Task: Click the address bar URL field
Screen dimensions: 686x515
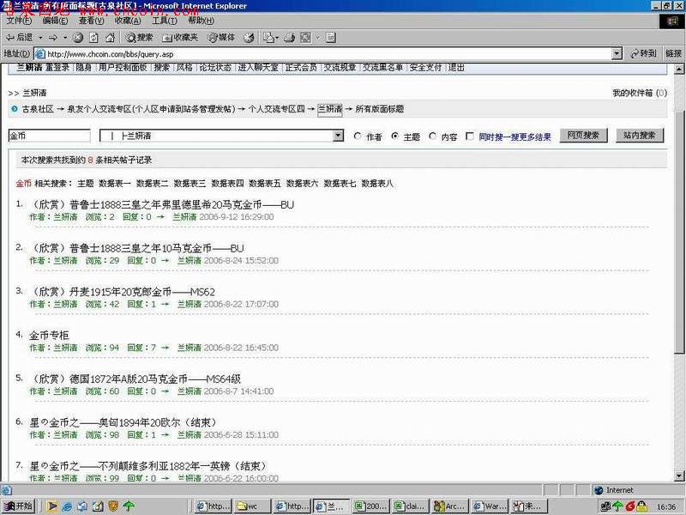Action: 324,54
